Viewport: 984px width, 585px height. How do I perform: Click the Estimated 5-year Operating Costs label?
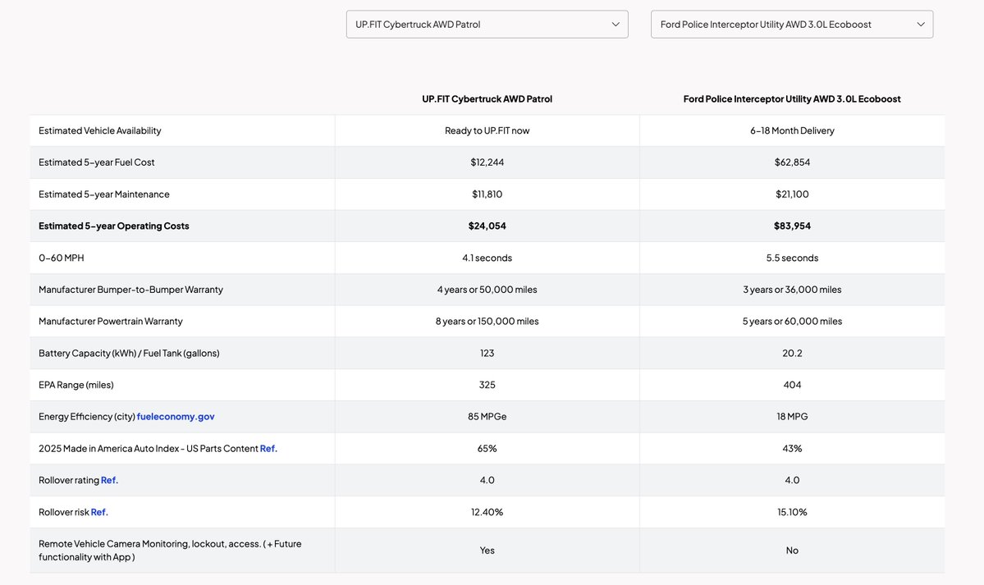coord(113,226)
